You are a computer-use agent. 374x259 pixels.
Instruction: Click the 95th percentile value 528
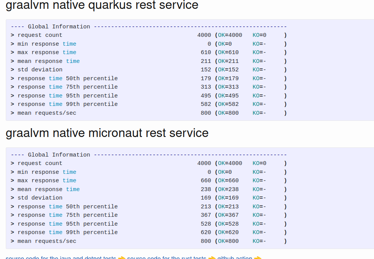click(x=206, y=224)
